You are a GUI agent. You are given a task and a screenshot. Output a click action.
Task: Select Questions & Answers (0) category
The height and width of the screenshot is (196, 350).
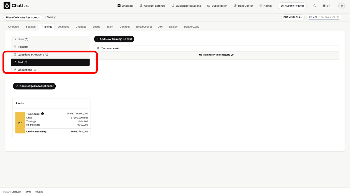[50, 55]
